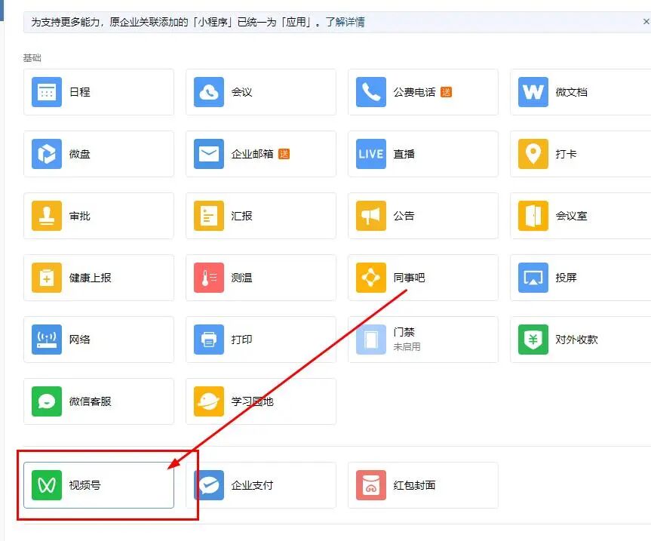Open the 视频号 green butterfly icon
651x541 pixels.
click(x=47, y=485)
